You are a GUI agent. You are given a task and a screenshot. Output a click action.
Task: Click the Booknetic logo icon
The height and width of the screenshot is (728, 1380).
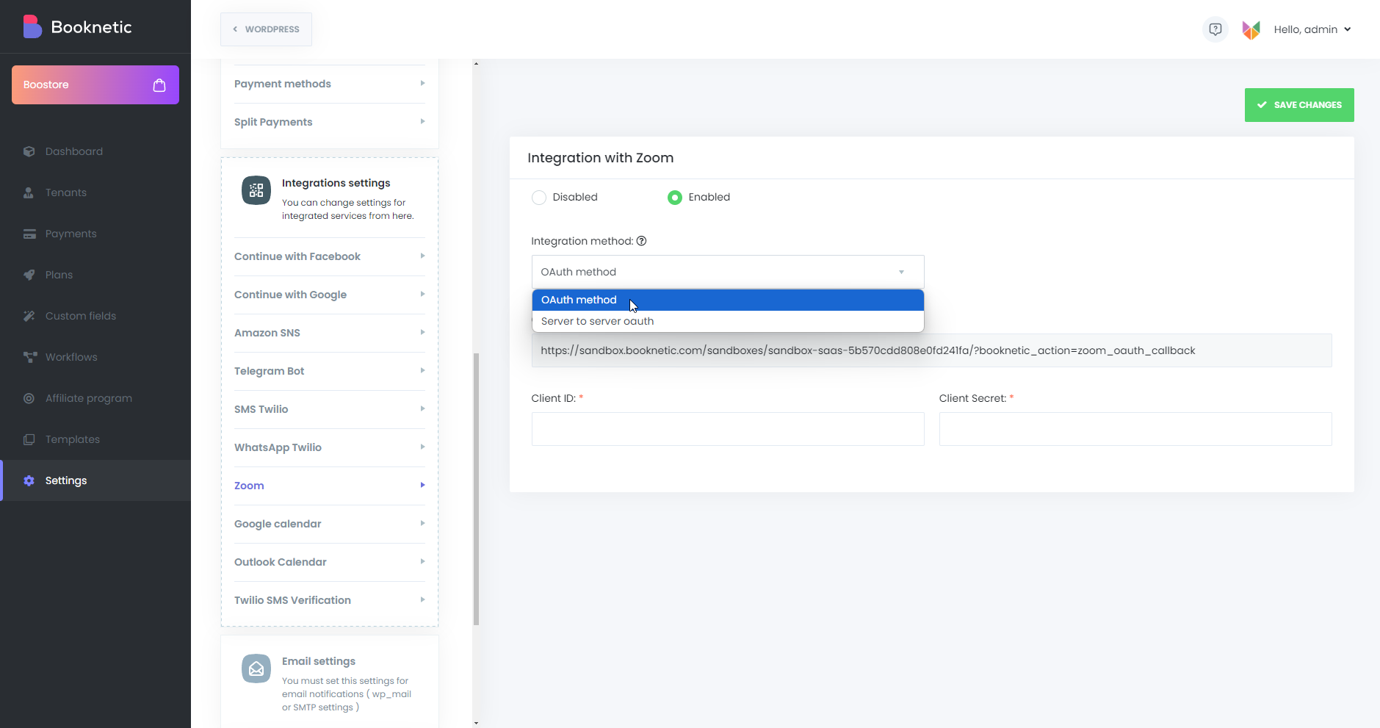pyautogui.click(x=32, y=26)
